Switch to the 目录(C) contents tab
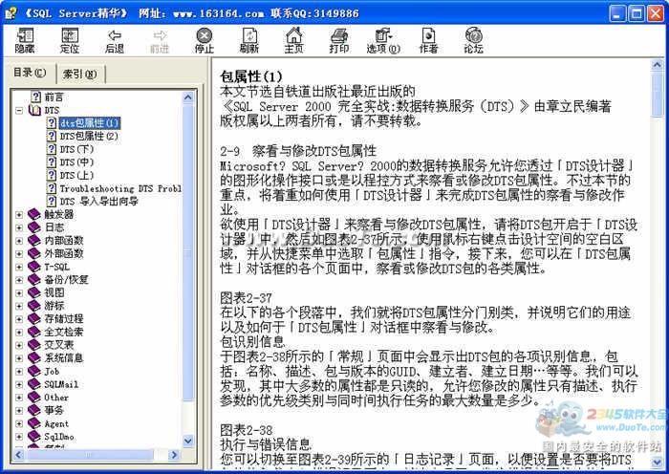The height and width of the screenshot is (474, 669). [30, 73]
